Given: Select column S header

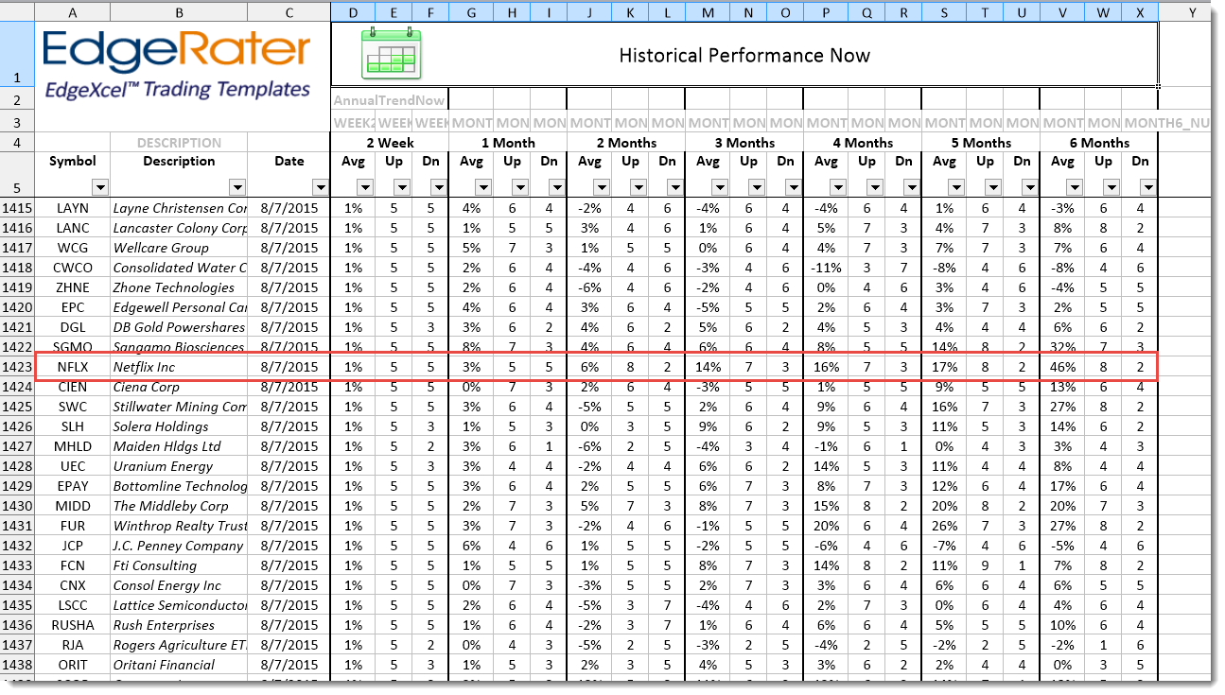Looking at the screenshot, I should tap(943, 11).
